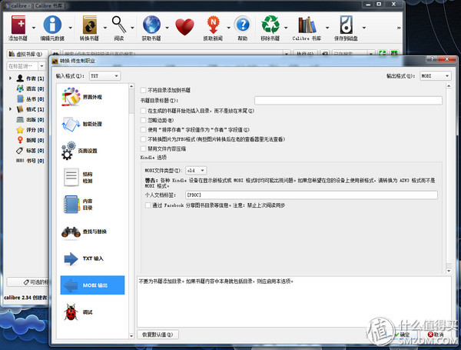This screenshot has height=350, width=461.
Task: Expand the Formats (格式) tree node
Action: point(10,109)
